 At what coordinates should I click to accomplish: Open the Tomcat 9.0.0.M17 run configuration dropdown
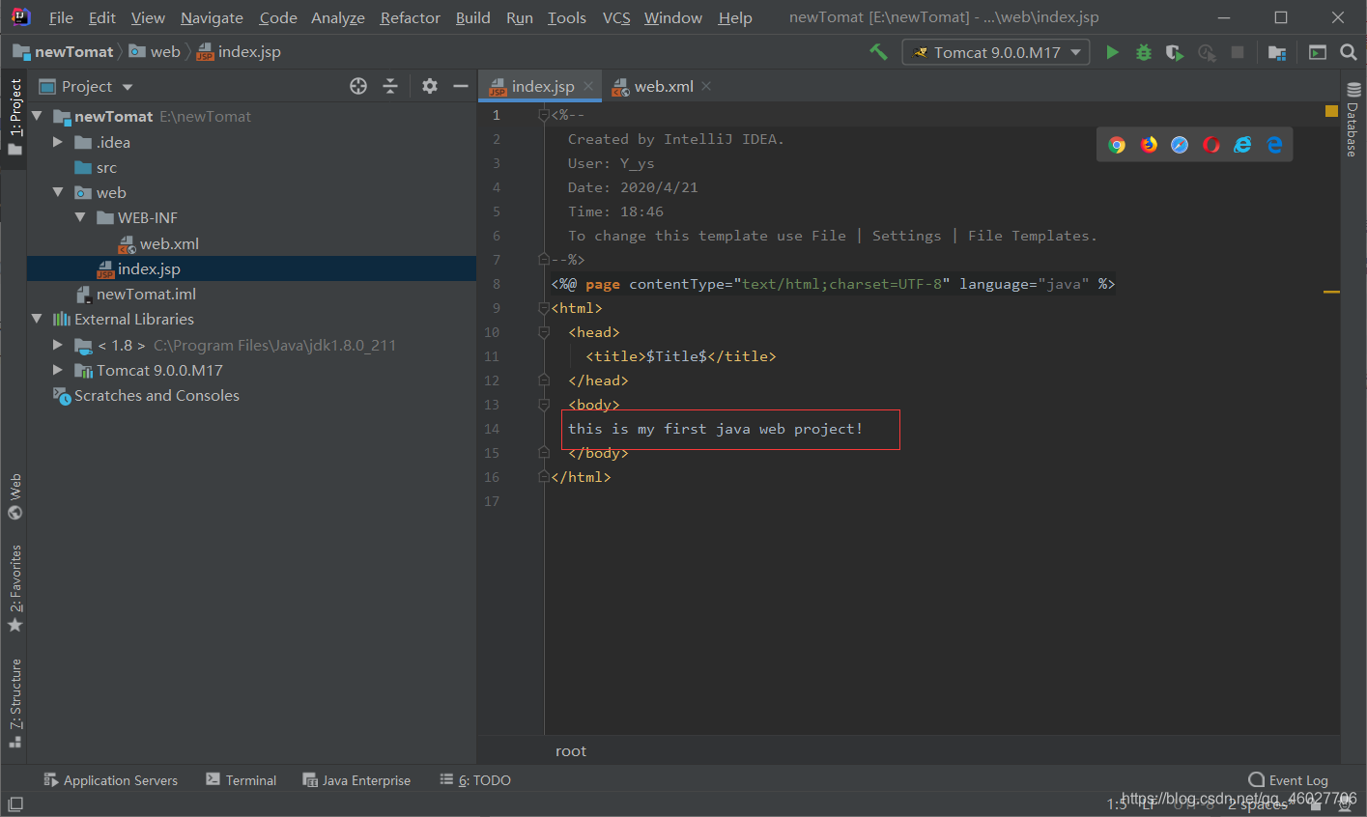point(996,52)
